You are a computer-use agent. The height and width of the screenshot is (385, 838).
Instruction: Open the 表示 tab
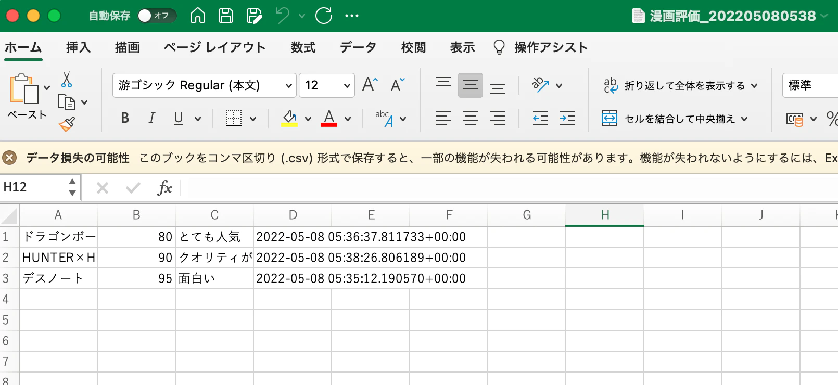[463, 47]
